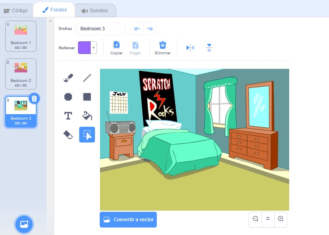Open the Sonidos tab

tap(95, 11)
